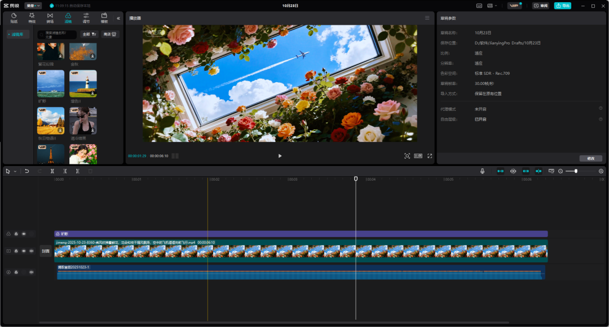This screenshot has height=327, width=609.
Task: Start voice-over recording with the microphone icon
Action: (483, 171)
